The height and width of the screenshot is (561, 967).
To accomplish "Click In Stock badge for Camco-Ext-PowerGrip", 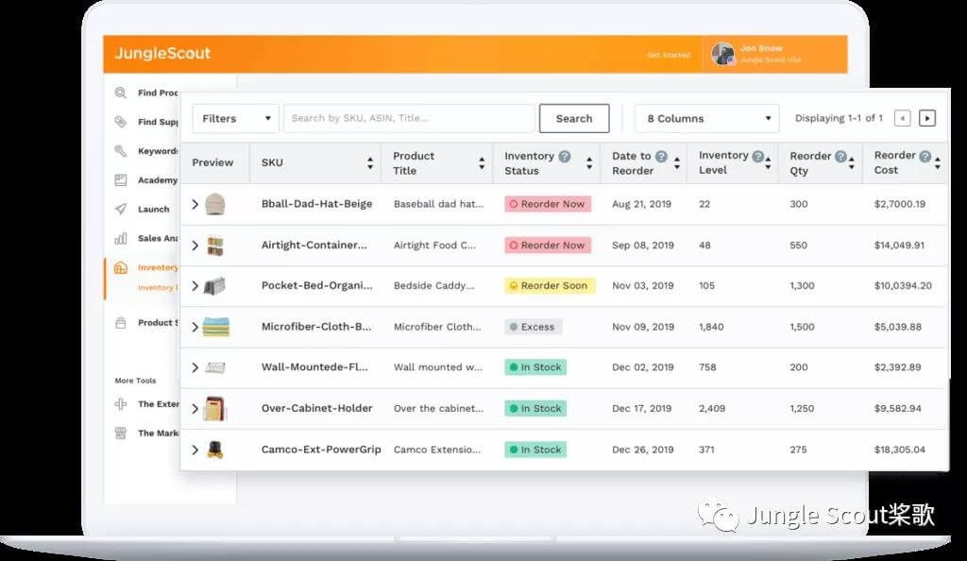I will (x=535, y=450).
